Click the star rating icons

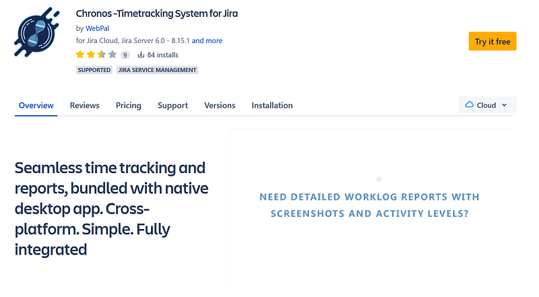(96, 55)
